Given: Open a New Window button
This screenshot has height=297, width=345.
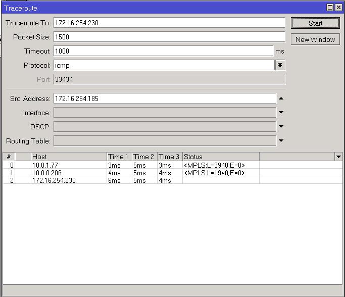Looking at the screenshot, I should click(315, 39).
